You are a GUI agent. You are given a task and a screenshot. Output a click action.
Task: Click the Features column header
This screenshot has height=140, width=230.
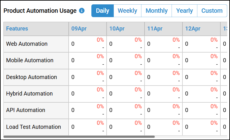tap(17, 29)
